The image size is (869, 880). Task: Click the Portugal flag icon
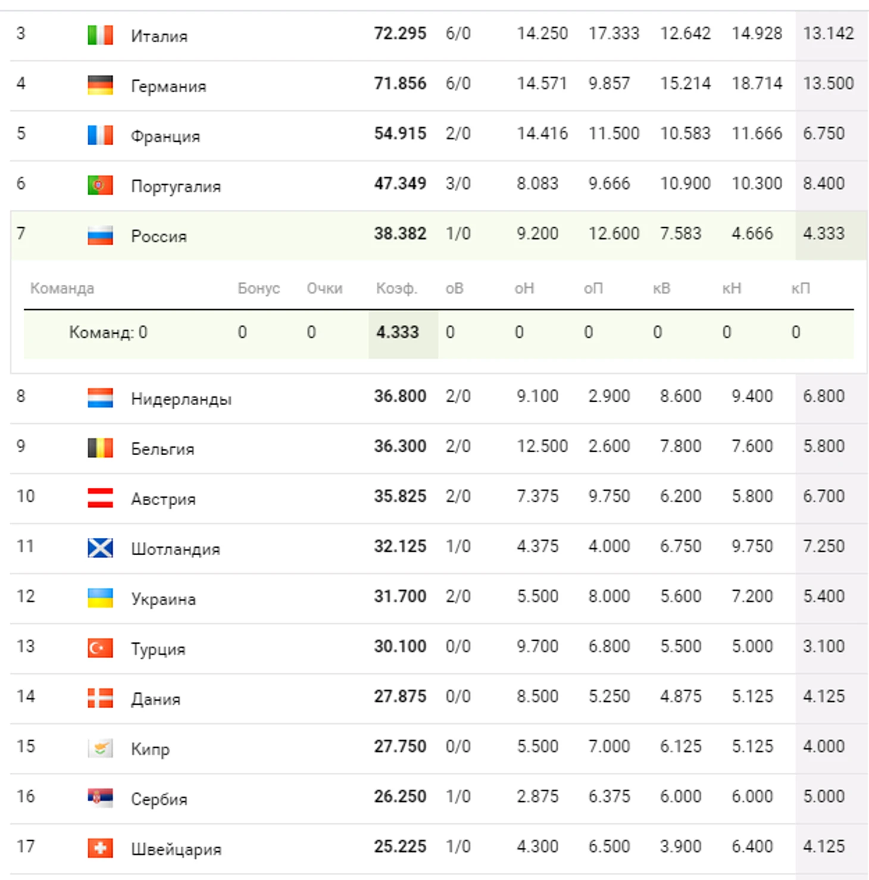pos(100,185)
